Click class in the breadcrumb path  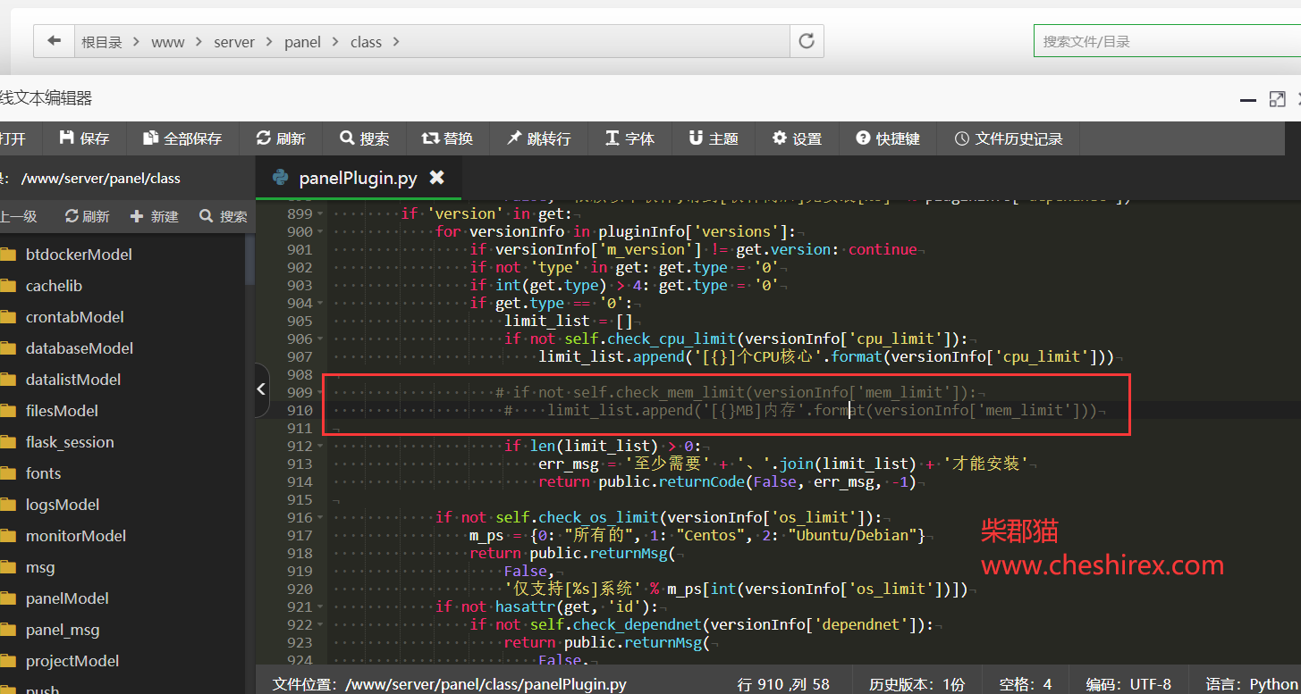click(x=366, y=42)
